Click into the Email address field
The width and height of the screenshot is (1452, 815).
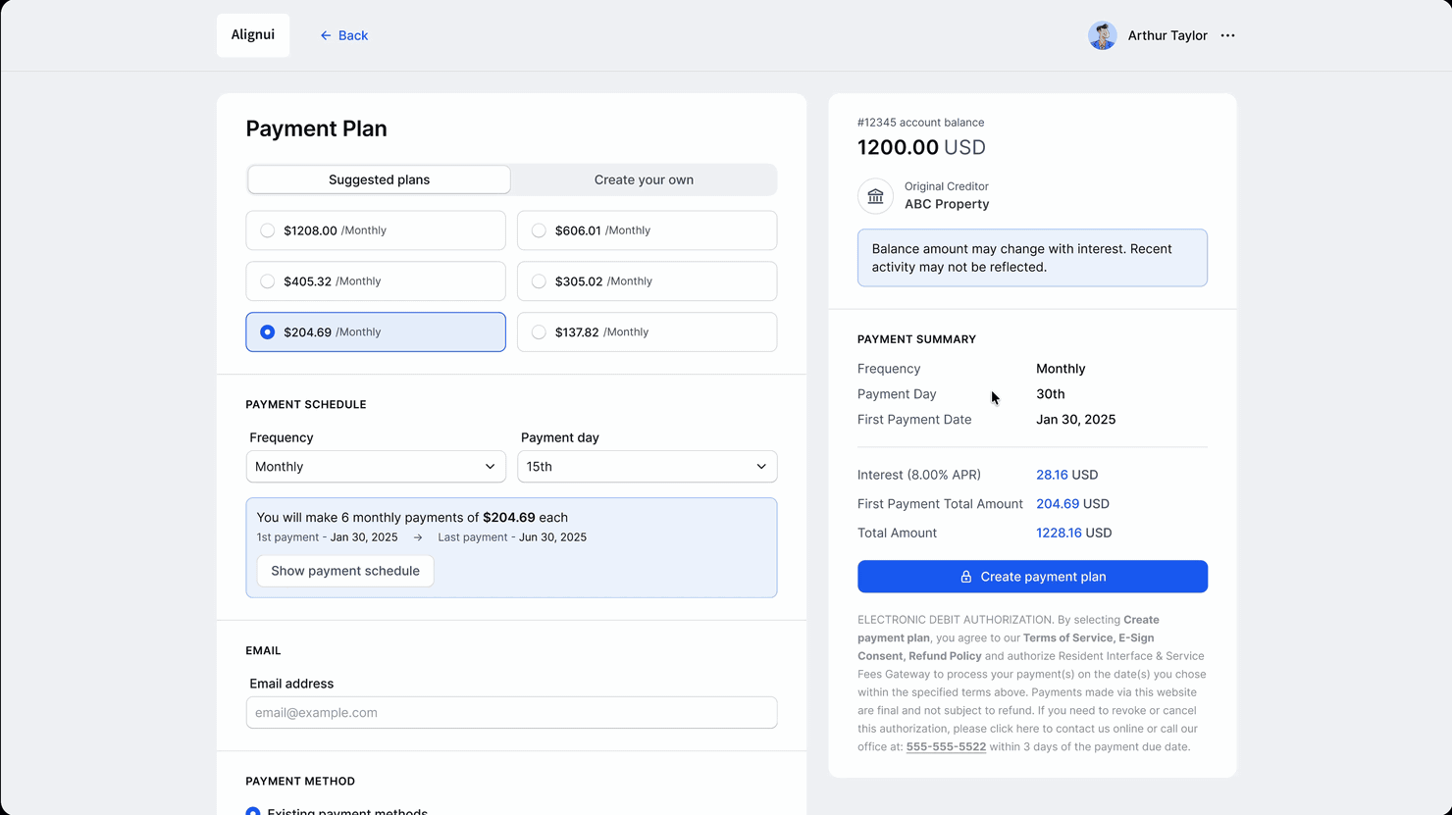(x=511, y=713)
